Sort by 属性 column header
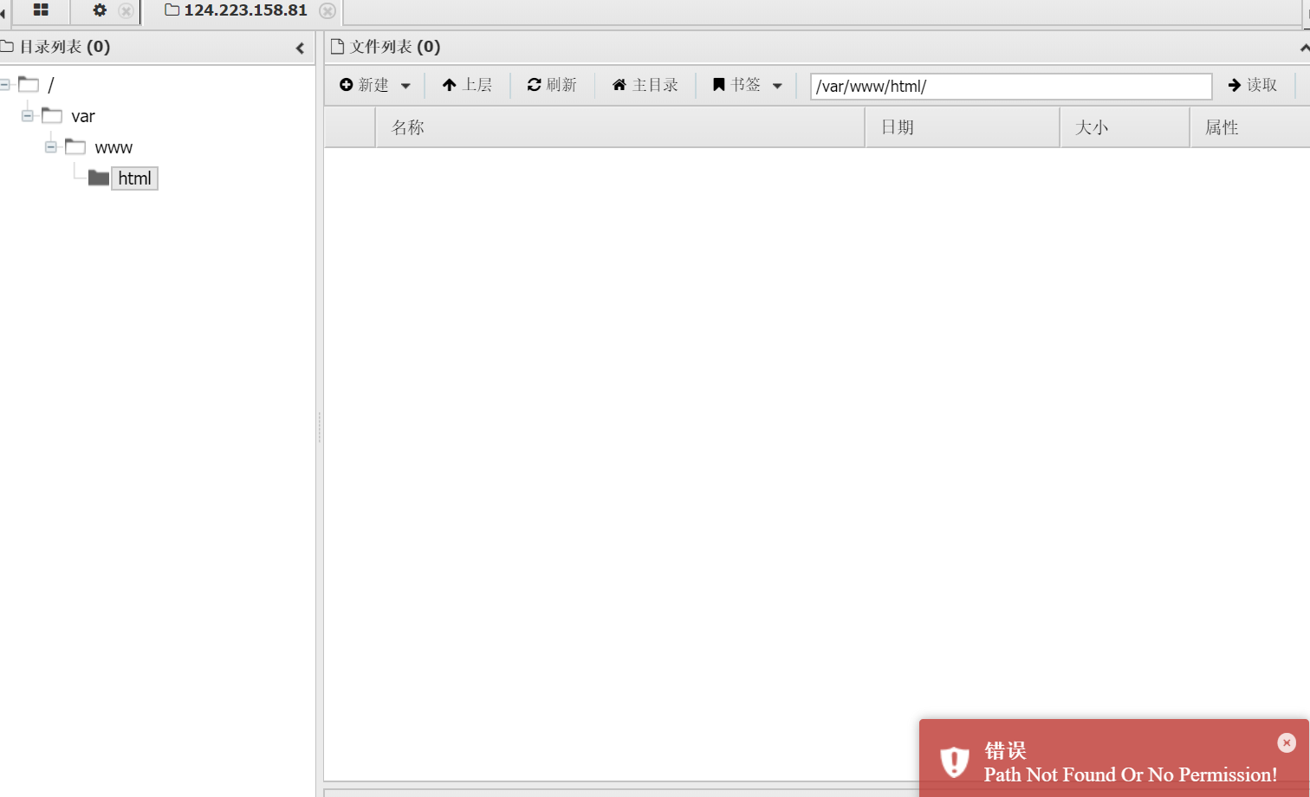Image resolution: width=1310 pixels, height=797 pixels. coord(1250,127)
